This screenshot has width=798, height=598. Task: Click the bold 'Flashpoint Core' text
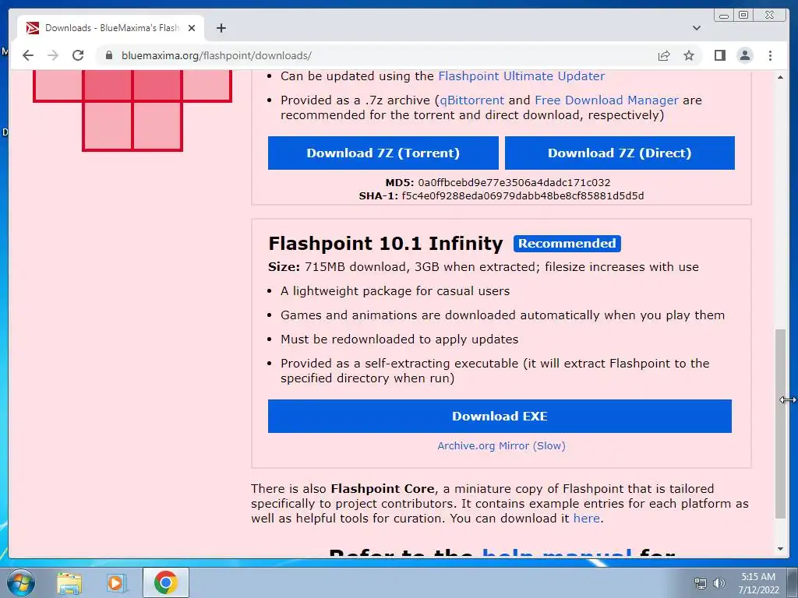click(x=383, y=489)
